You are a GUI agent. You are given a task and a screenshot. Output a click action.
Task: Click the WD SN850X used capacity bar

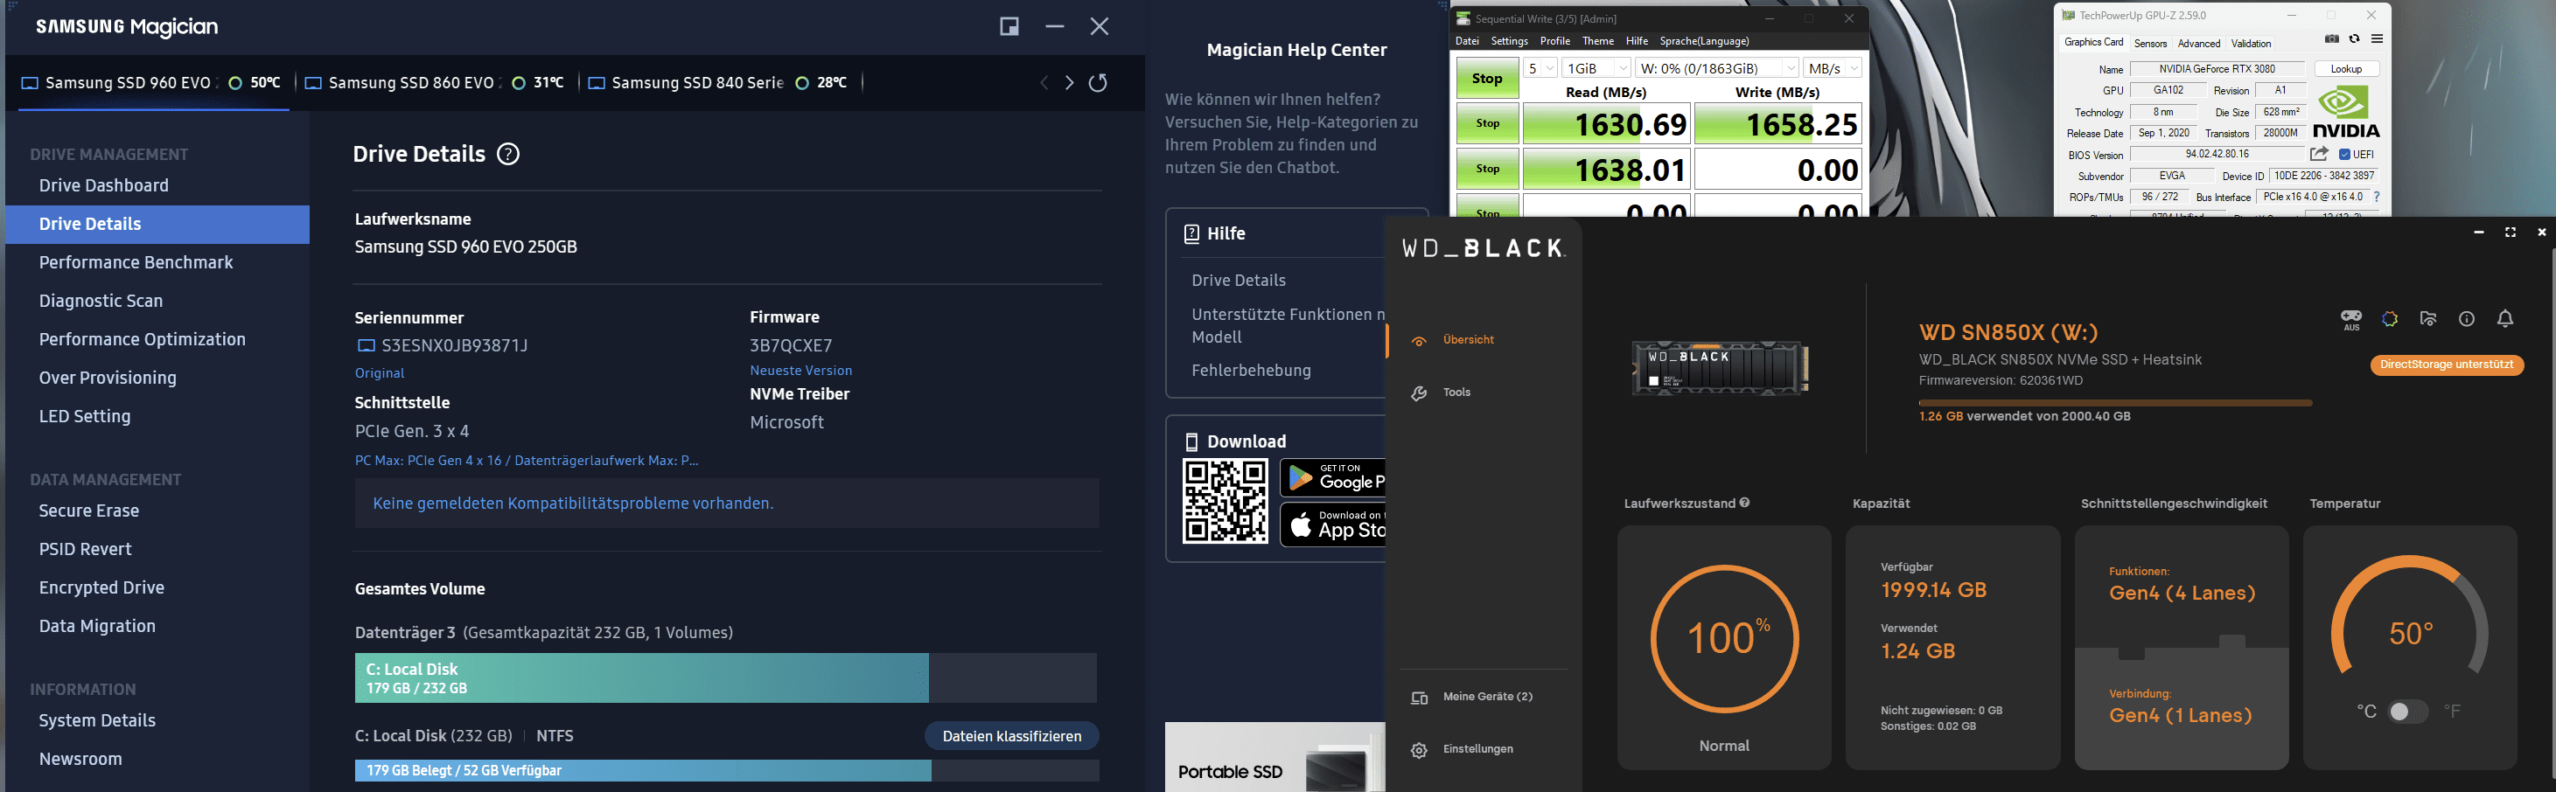pyautogui.click(x=2115, y=404)
